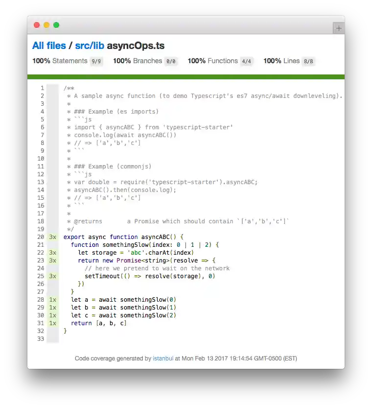
Task: Click the 100% Lines label
Action: tap(281, 61)
